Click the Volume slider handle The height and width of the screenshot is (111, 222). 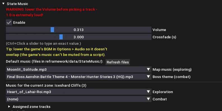[52, 30]
